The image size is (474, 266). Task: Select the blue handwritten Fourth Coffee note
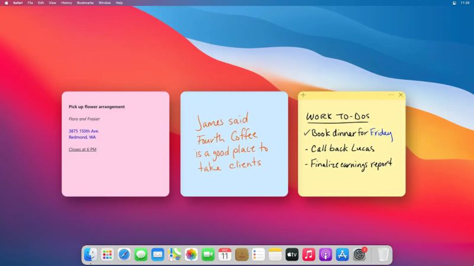click(234, 144)
